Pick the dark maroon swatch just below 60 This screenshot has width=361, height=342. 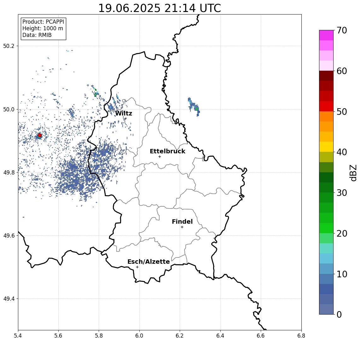[326, 76]
